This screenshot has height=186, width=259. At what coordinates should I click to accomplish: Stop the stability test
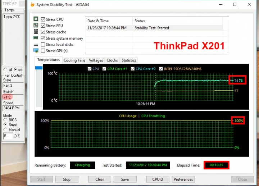(x=67, y=179)
